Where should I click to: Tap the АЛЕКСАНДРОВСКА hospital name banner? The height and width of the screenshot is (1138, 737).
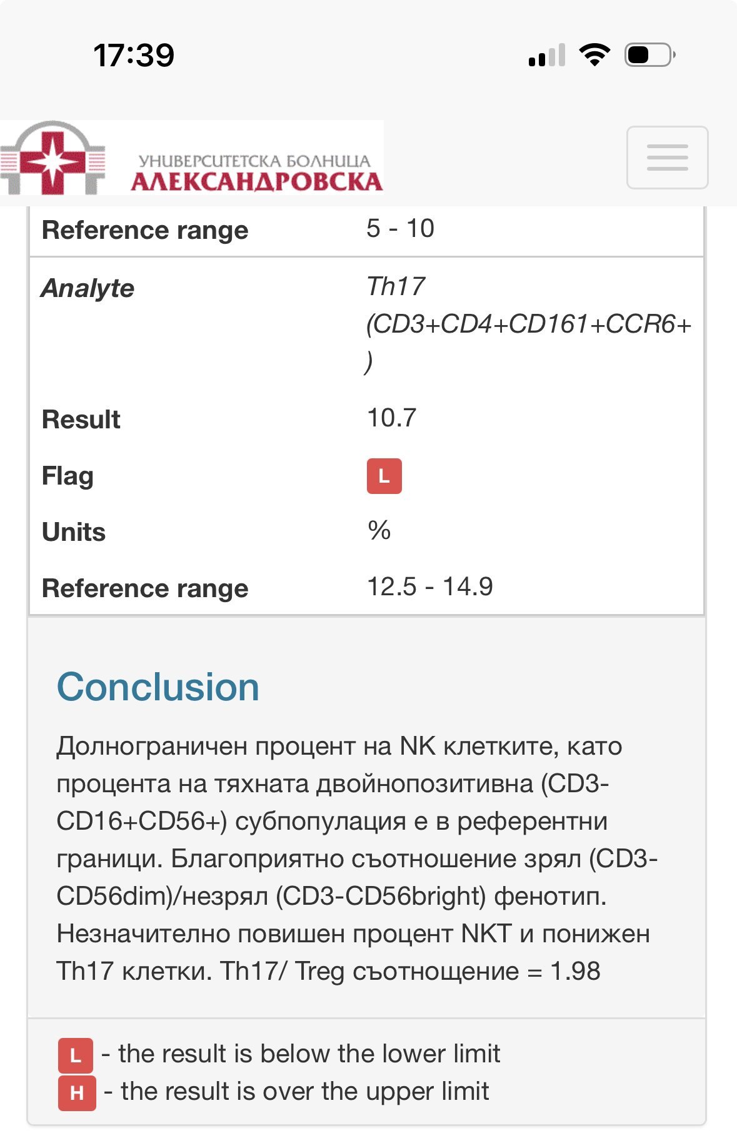pyautogui.click(x=256, y=173)
